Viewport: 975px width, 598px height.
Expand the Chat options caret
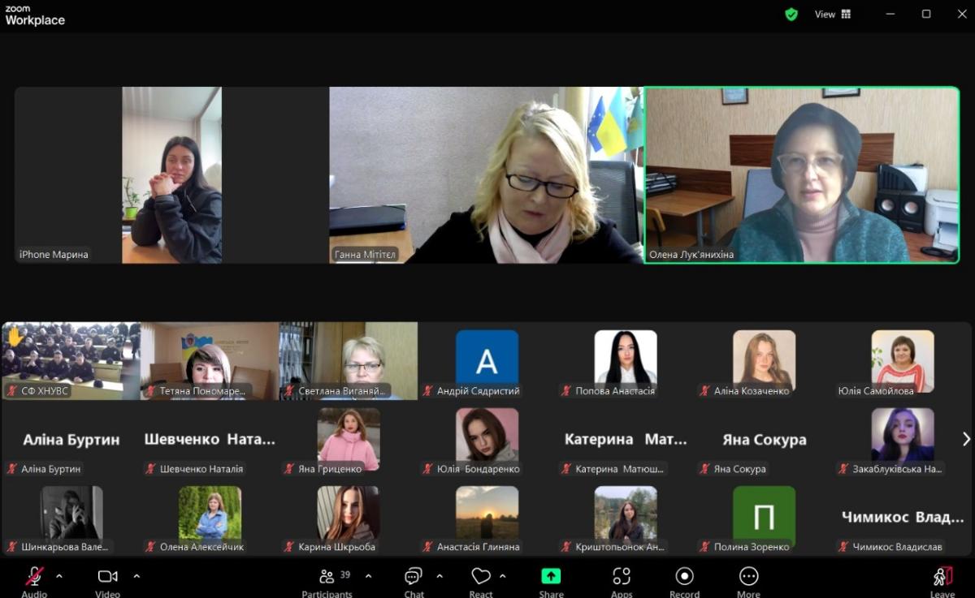tap(440, 576)
